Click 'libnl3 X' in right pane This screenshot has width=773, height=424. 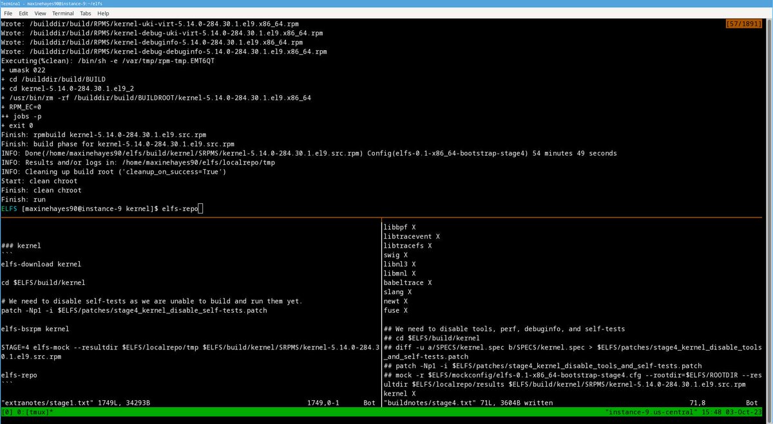click(x=399, y=264)
